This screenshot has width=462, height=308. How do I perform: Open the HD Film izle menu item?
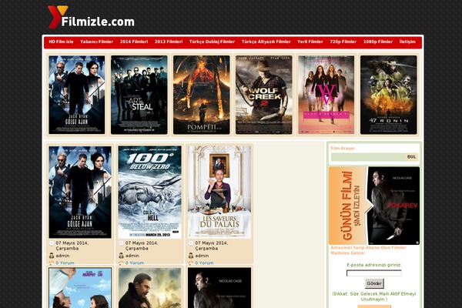(x=61, y=42)
